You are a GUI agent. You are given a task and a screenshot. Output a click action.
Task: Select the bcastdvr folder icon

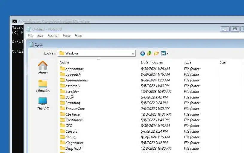[x=62, y=91]
